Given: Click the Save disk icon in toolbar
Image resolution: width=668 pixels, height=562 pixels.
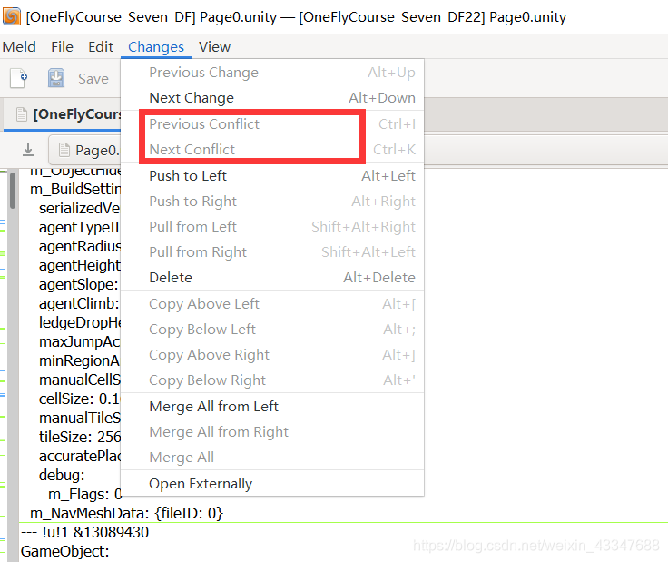Looking at the screenshot, I should (56, 78).
